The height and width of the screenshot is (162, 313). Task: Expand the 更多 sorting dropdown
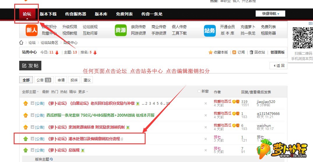click(83, 92)
